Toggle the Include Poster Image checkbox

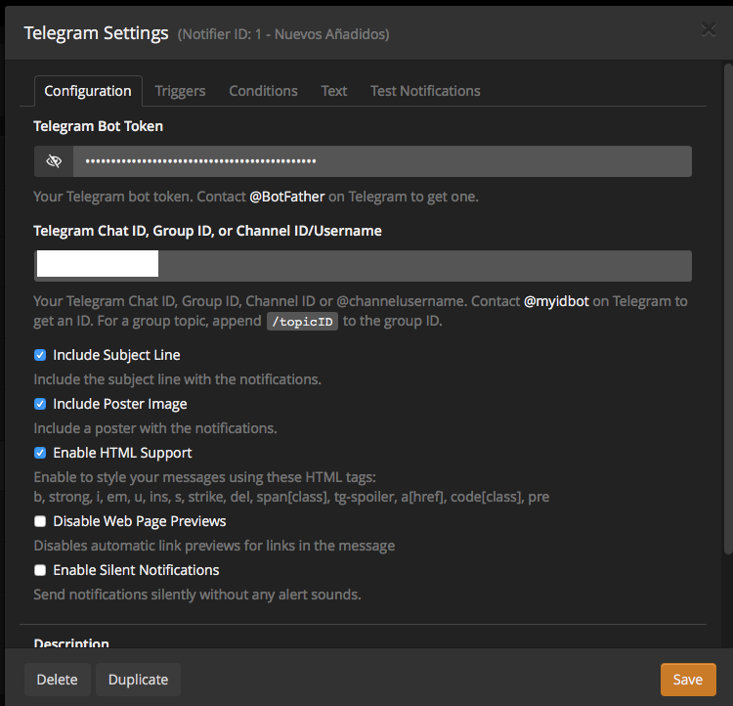[40, 404]
